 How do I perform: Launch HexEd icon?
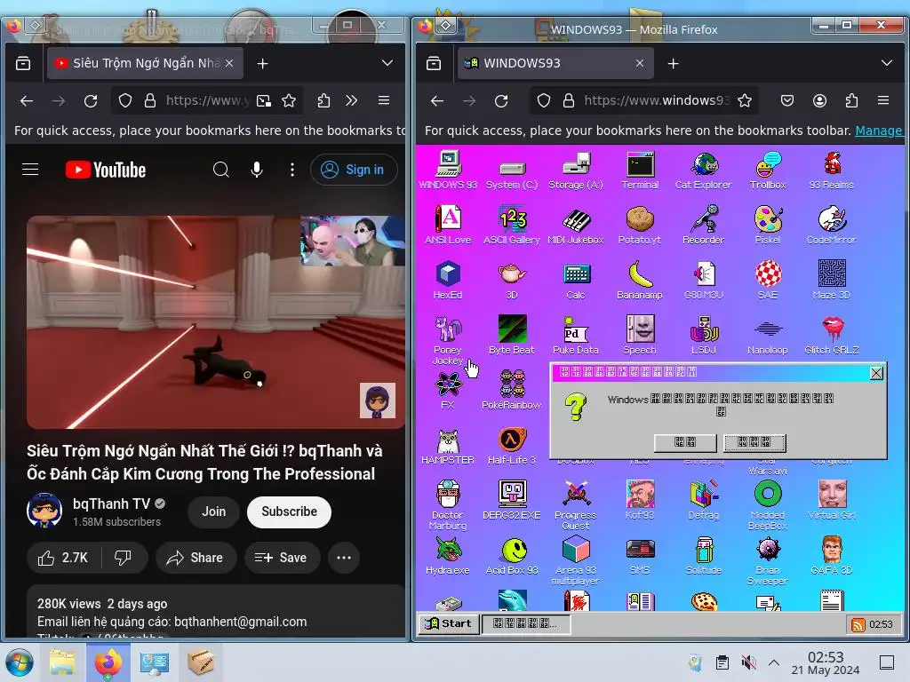pyautogui.click(x=448, y=280)
